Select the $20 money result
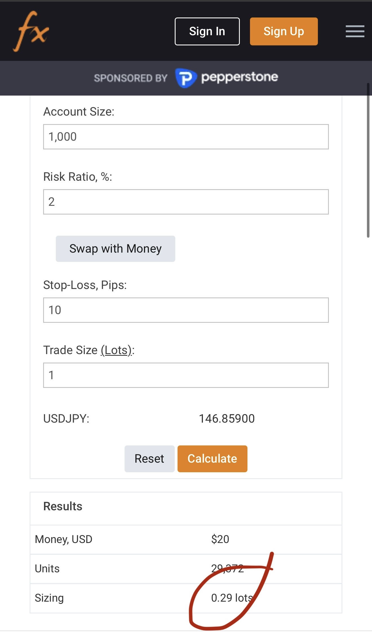 [220, 539]
